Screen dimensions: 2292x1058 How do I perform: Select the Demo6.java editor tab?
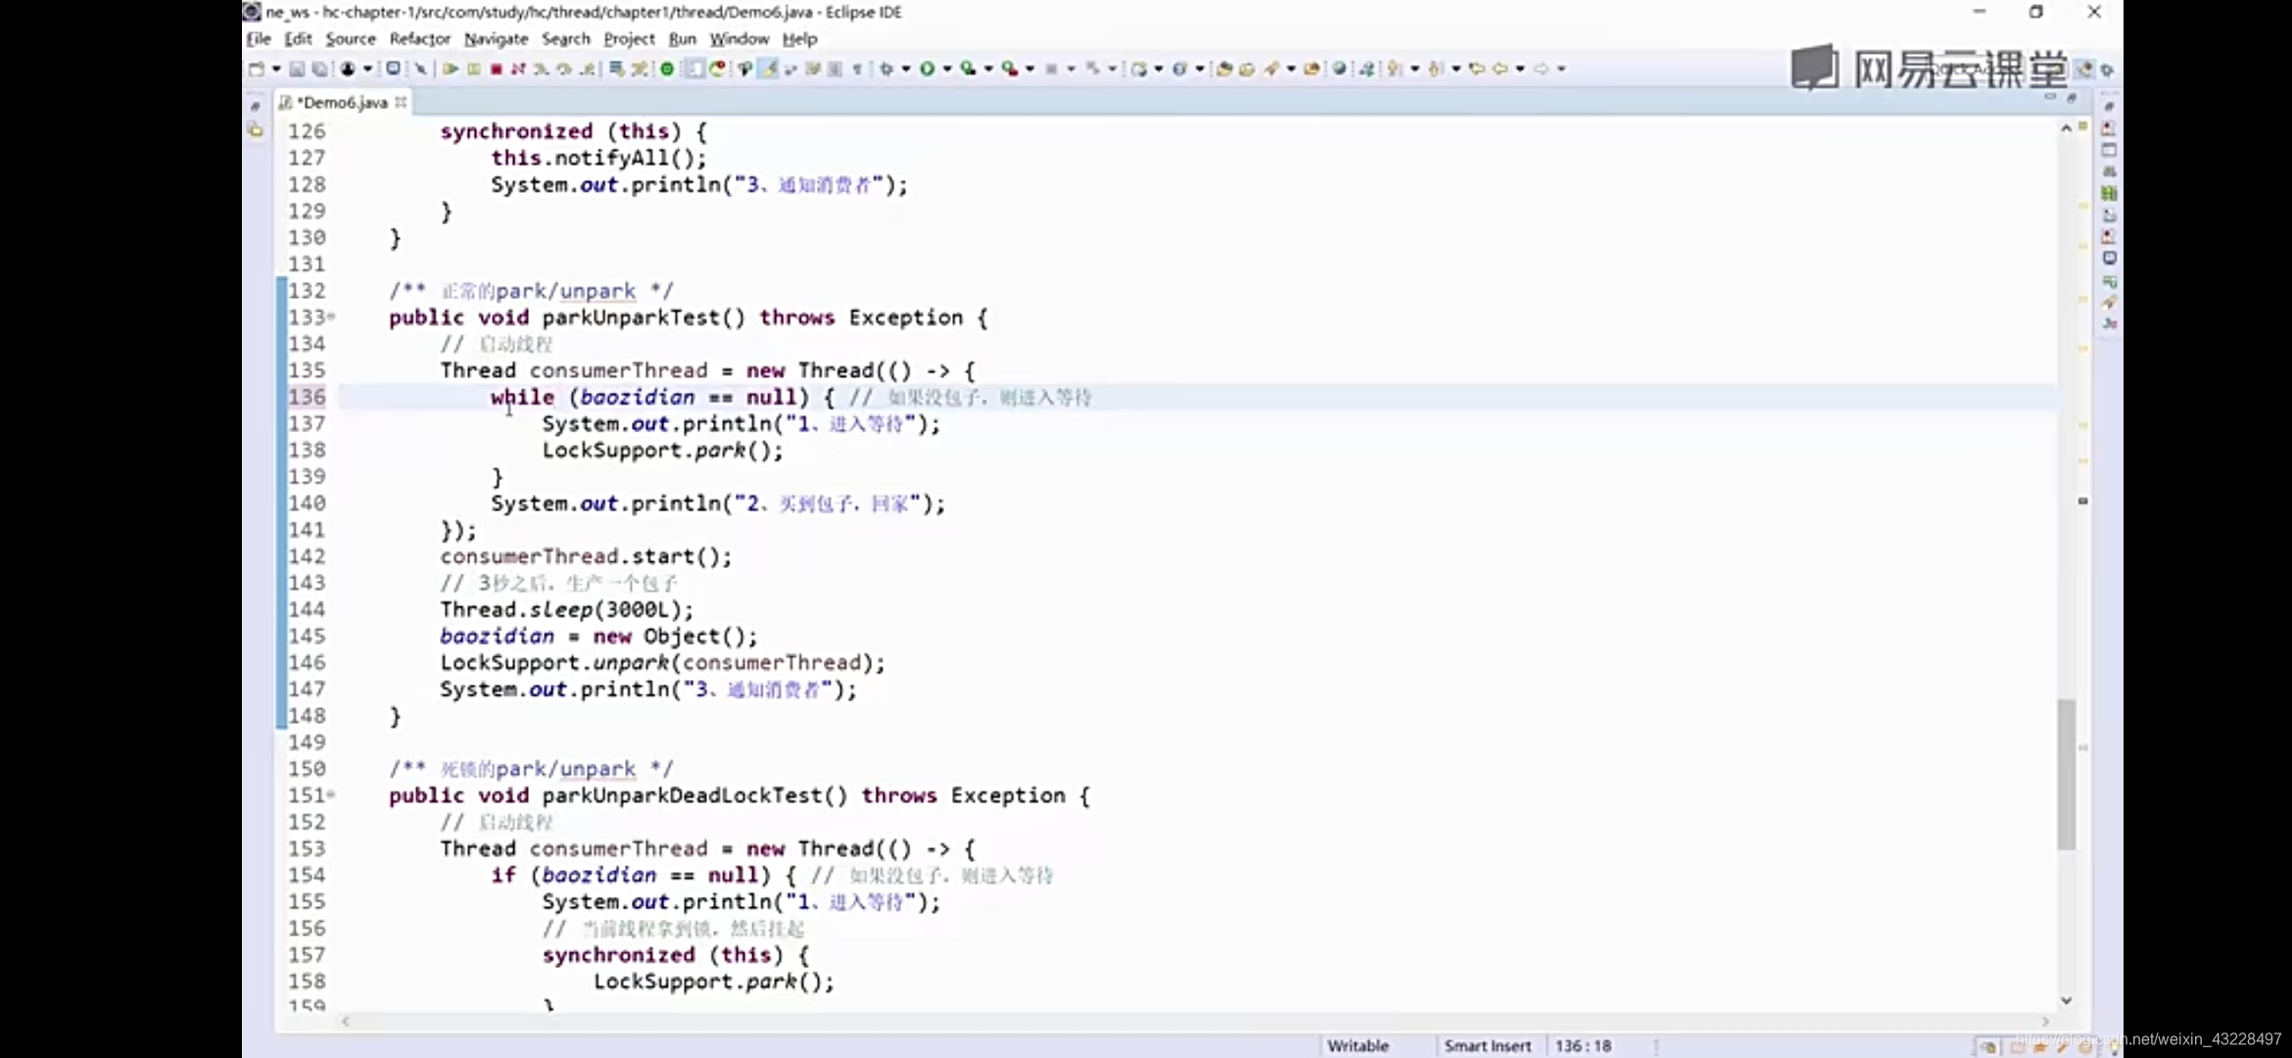click(342, 102)
